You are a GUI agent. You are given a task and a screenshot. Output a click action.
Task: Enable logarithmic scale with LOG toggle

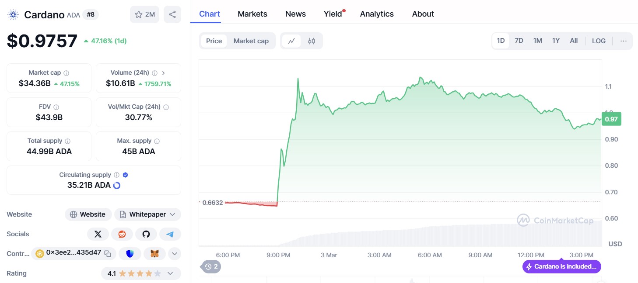pyautogui.click(x=599, y=40)
